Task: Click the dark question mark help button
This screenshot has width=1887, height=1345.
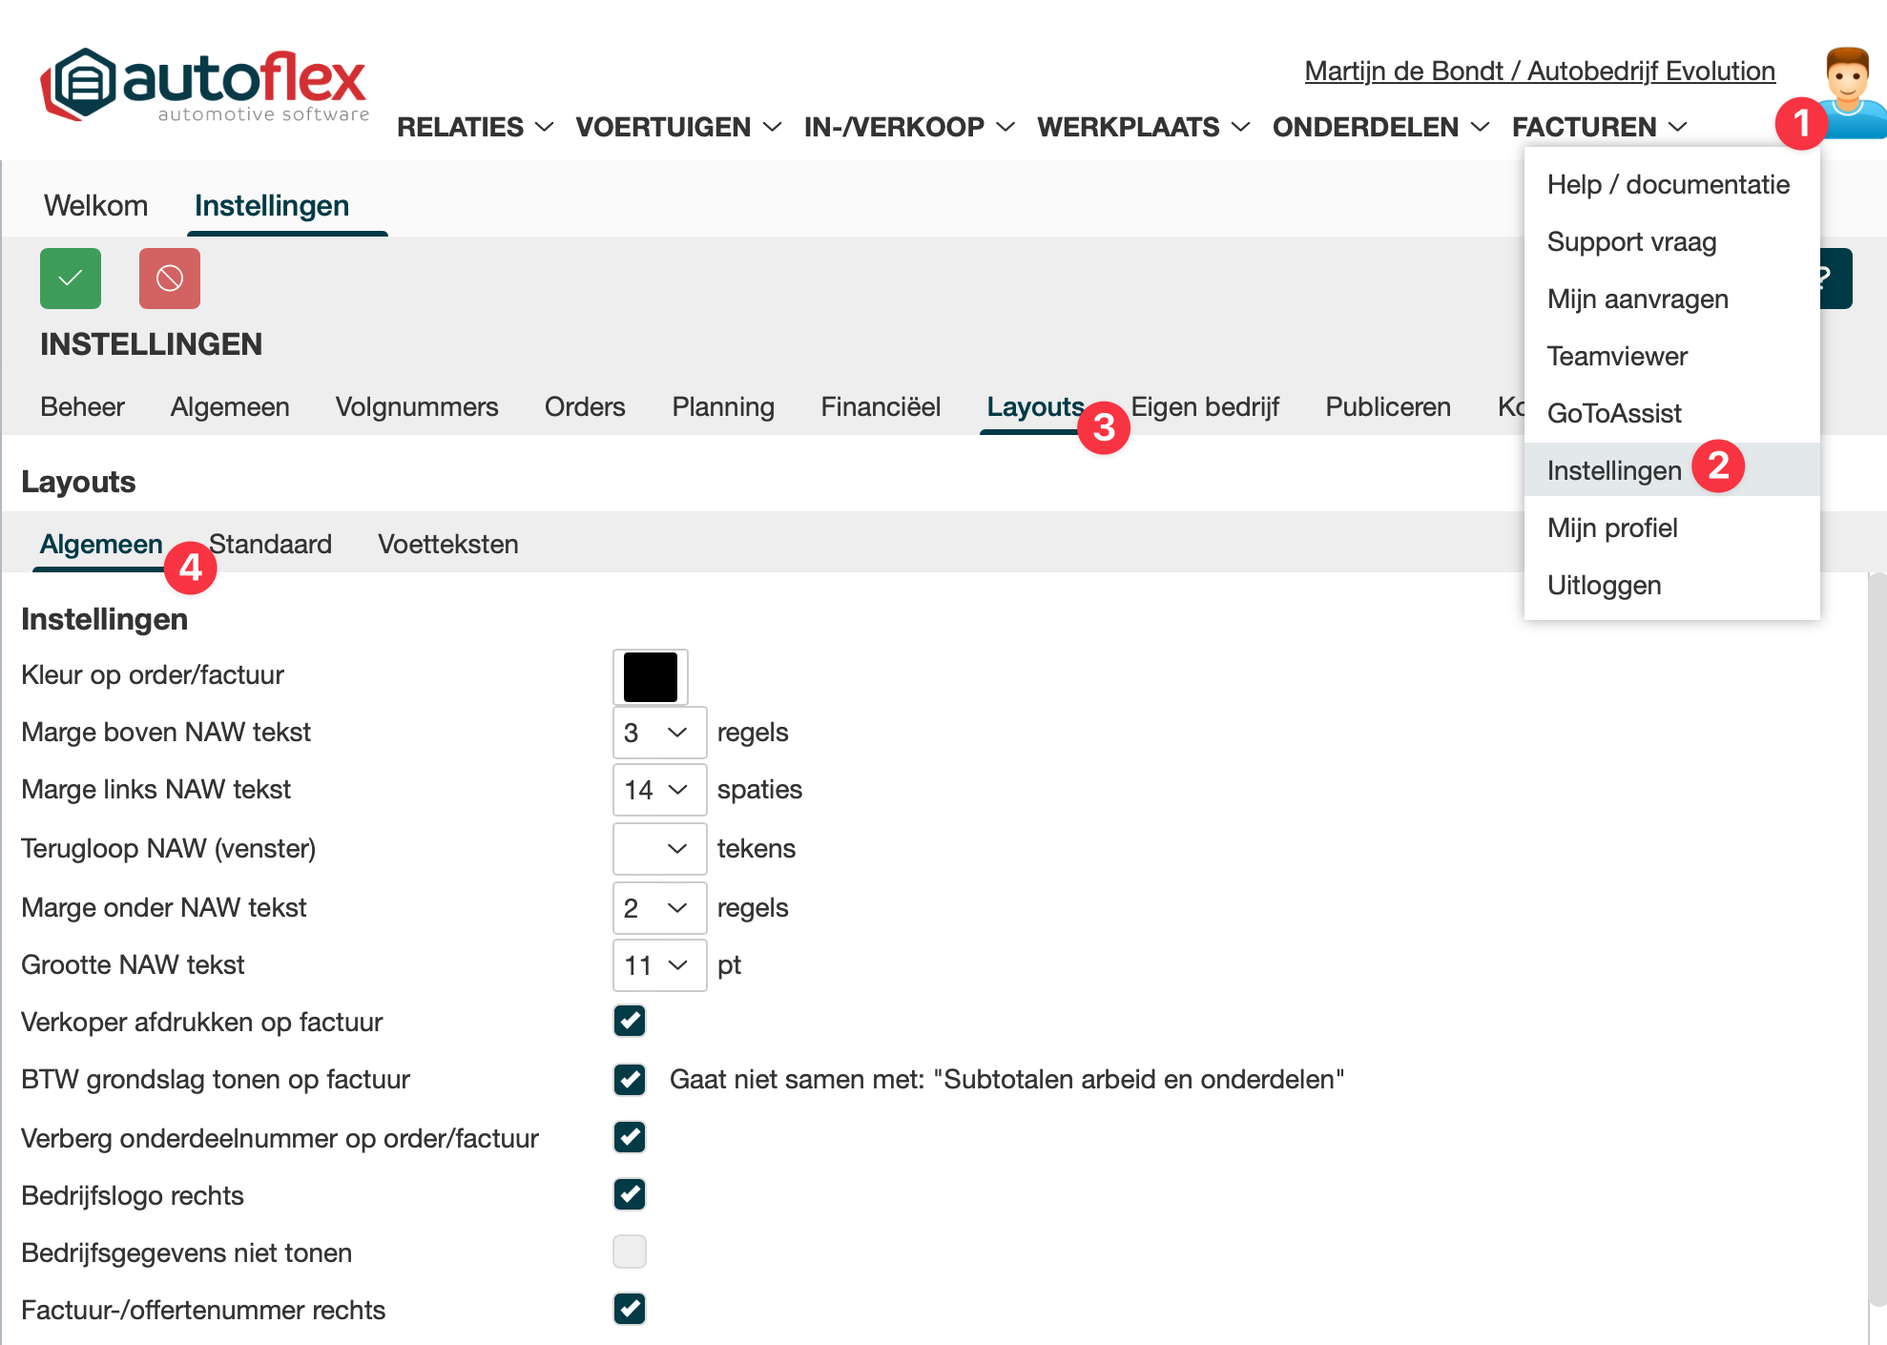Action: pyautogui.click(x=1835, y=279)
